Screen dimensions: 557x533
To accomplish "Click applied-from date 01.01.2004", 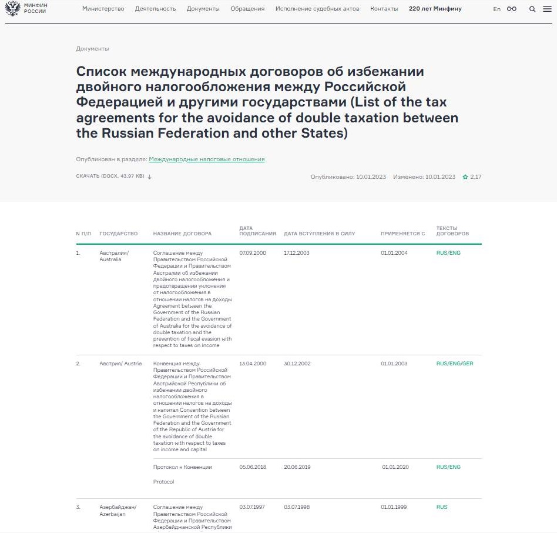I will click(x=394, y=253).
